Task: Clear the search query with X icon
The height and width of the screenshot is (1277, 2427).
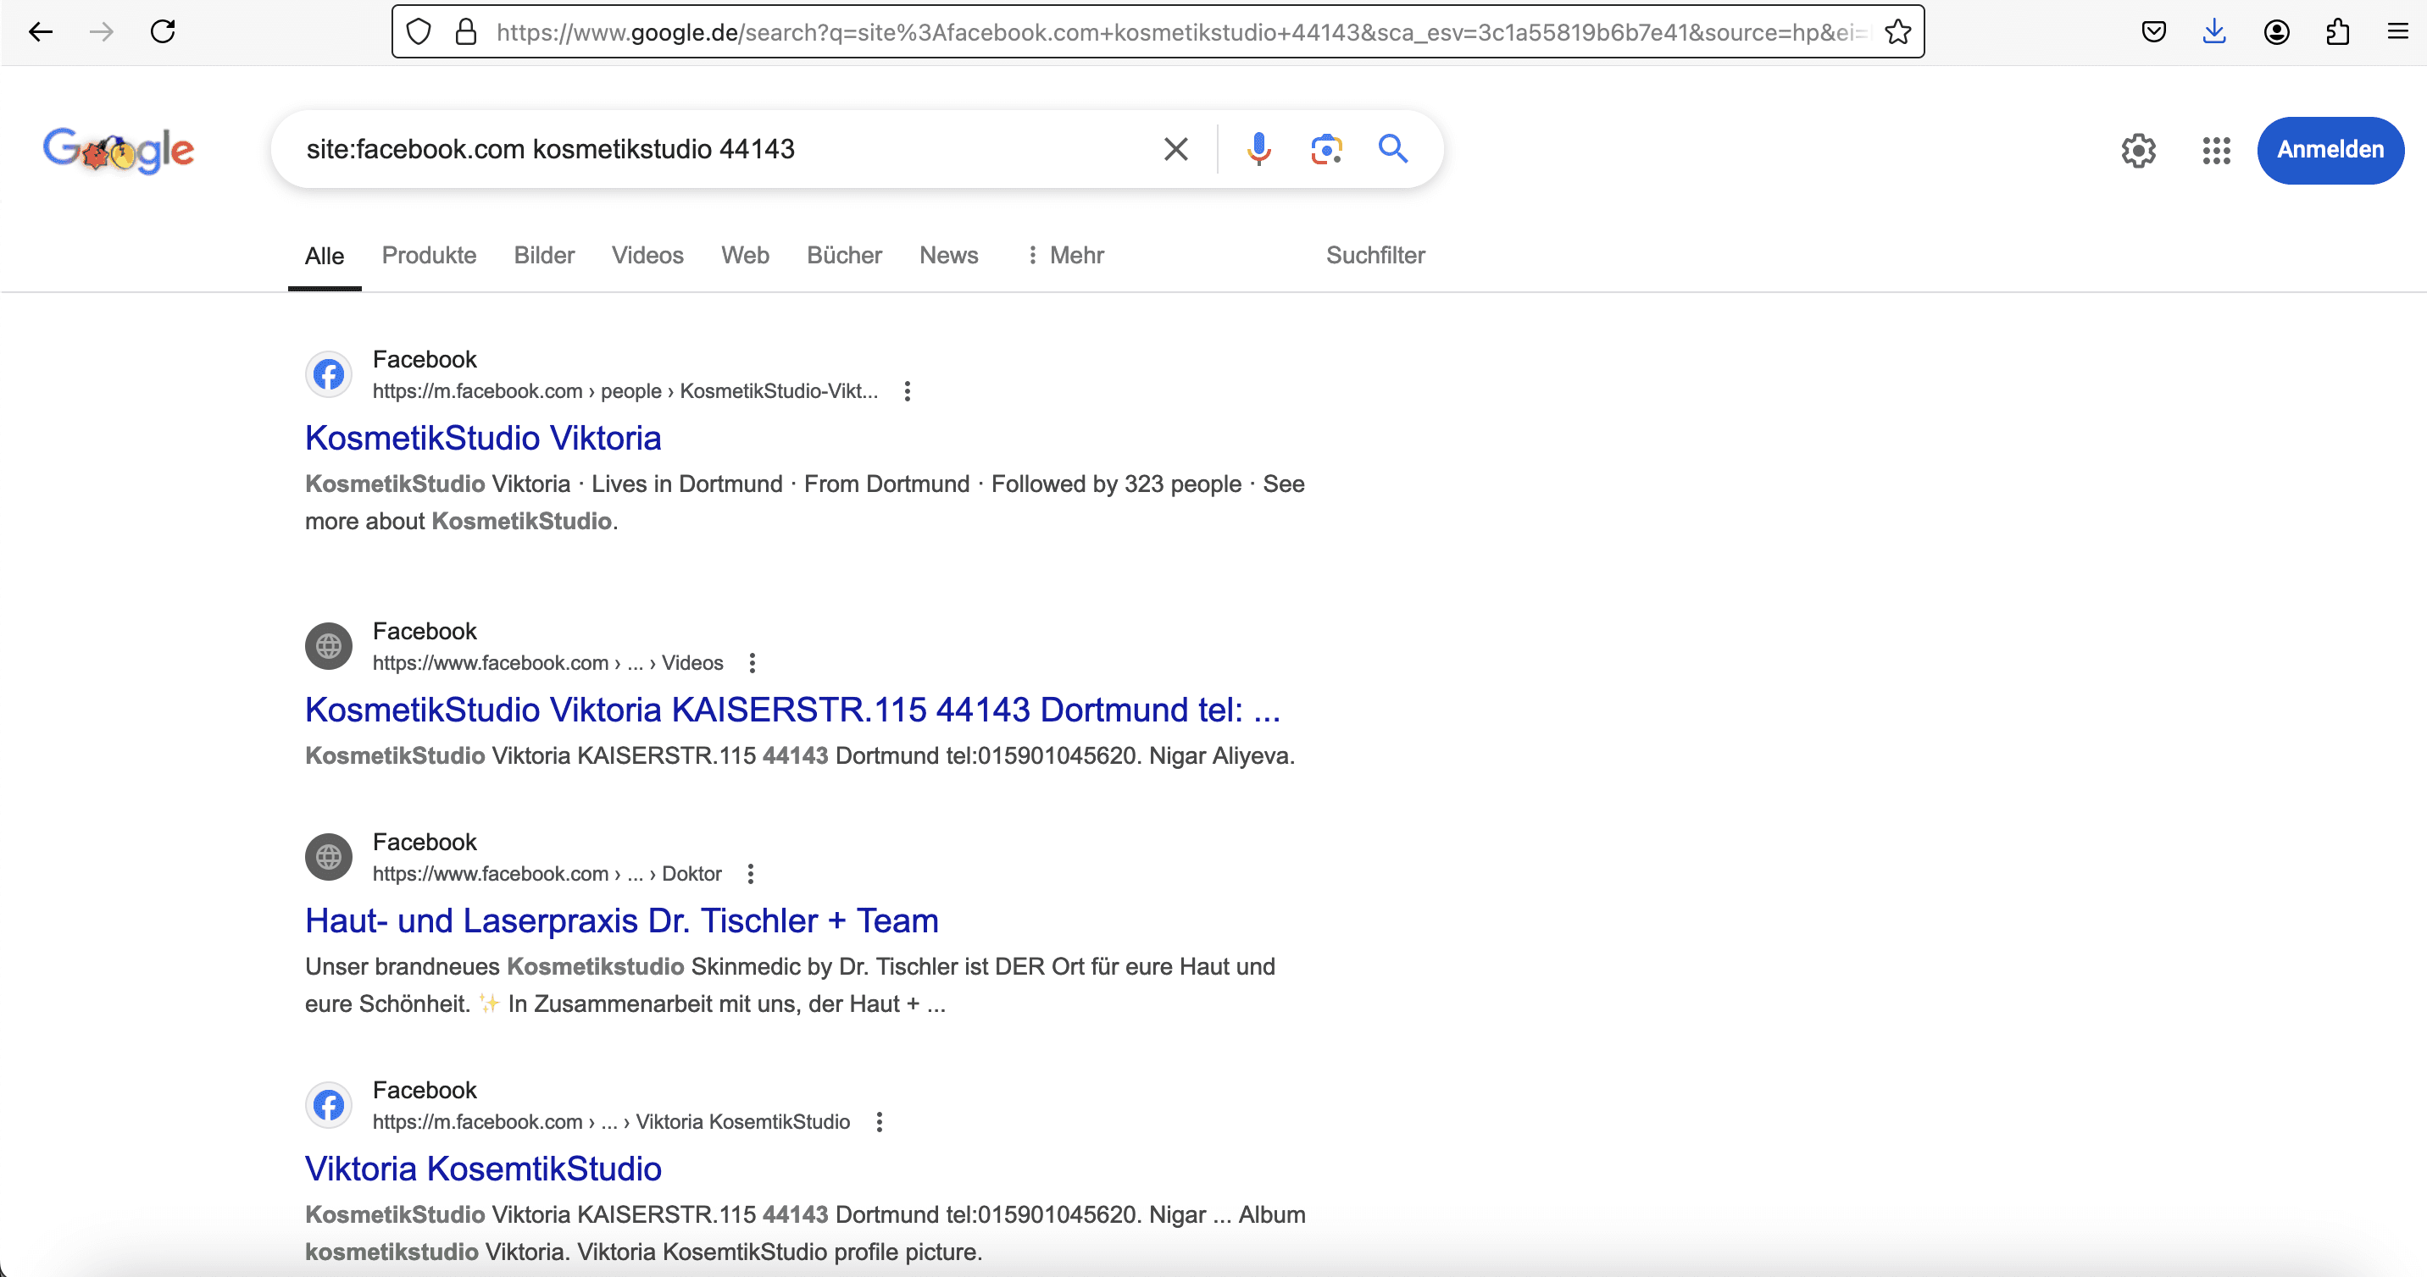Action: pos(1175,149)
